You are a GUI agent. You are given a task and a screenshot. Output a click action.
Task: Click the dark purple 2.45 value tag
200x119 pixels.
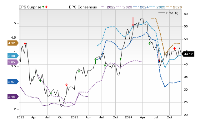pyautogui.click(x=13, y=97)
